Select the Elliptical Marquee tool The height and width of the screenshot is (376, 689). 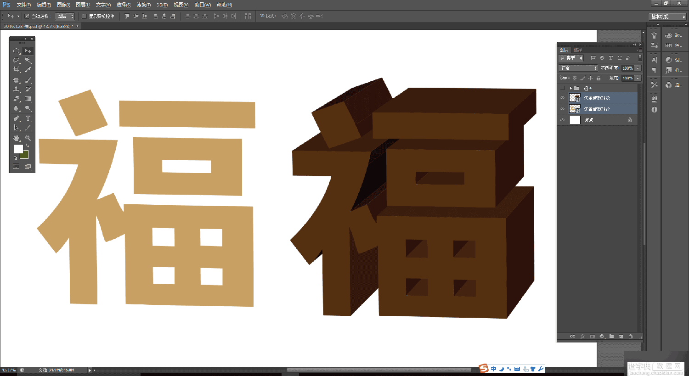pyautogui.click(x=16, y=51)
